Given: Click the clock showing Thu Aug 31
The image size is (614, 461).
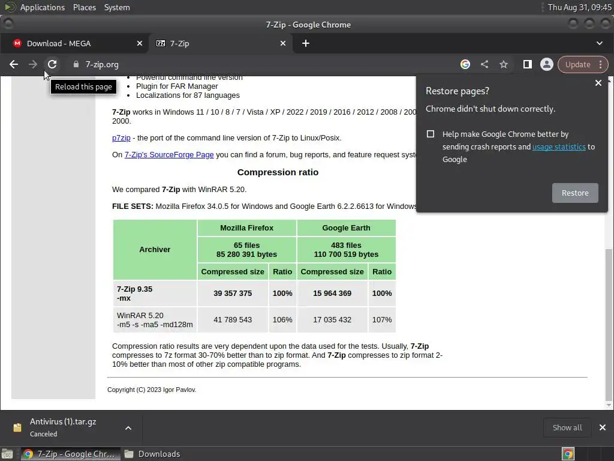Looking at the screenshot, I should [x=579, y=7].
